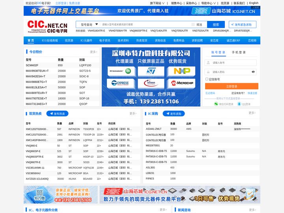Click the NXP logo tile

click(x=181, y=71)
